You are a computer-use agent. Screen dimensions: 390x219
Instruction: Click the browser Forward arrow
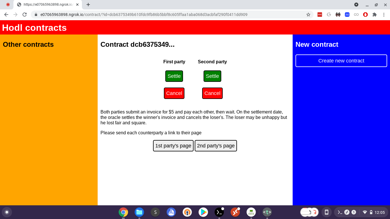[15, 15]
